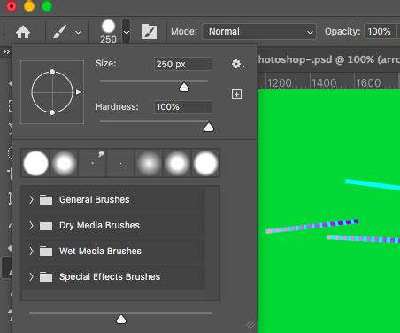Select General Brushes folder label
Viewport: 400px width, 333px height.
coord(95,199)
